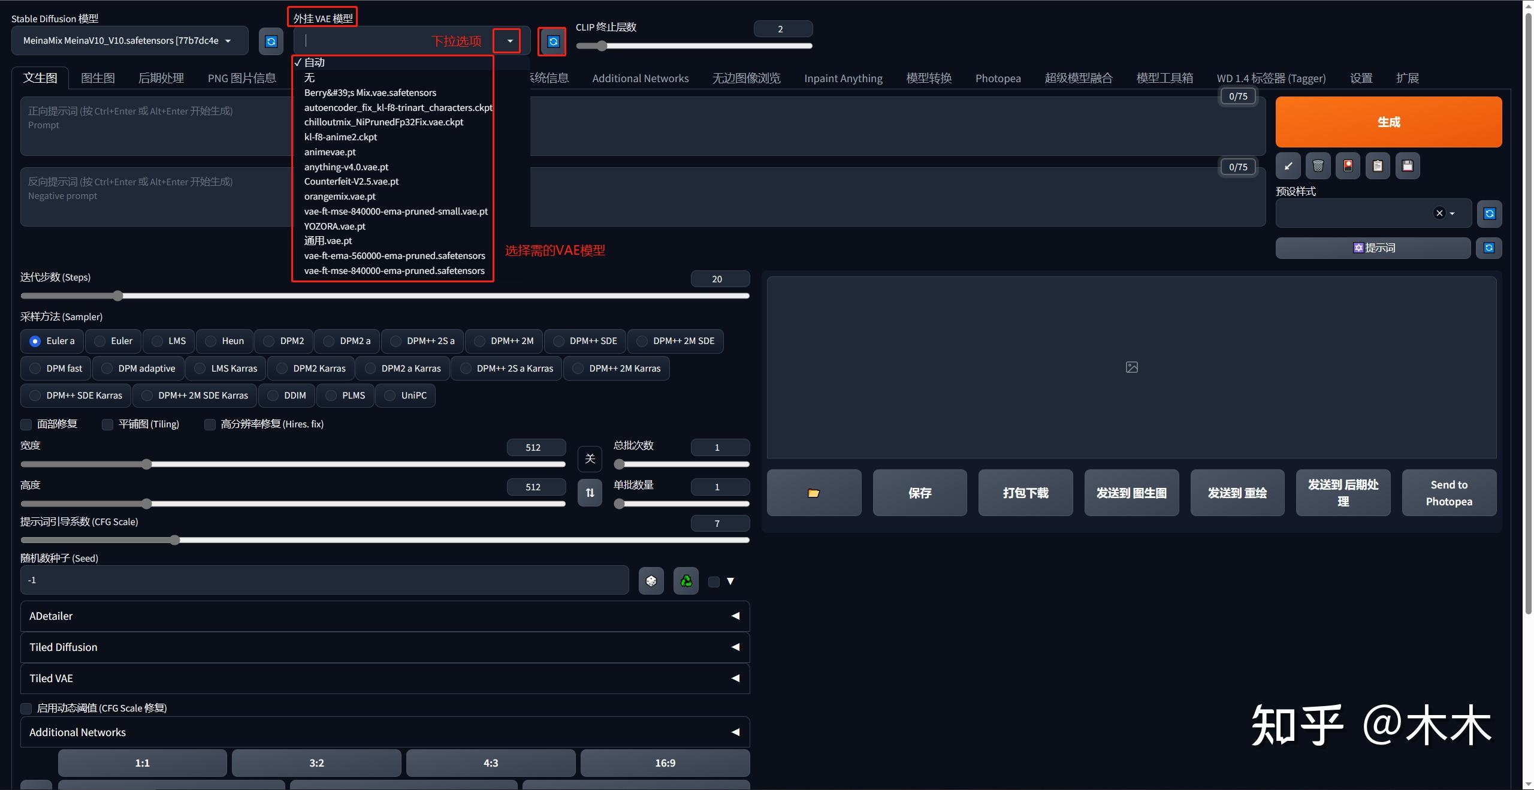
Task: Clear the prompt with trash can icon
Action: (x=1318, y=166)
